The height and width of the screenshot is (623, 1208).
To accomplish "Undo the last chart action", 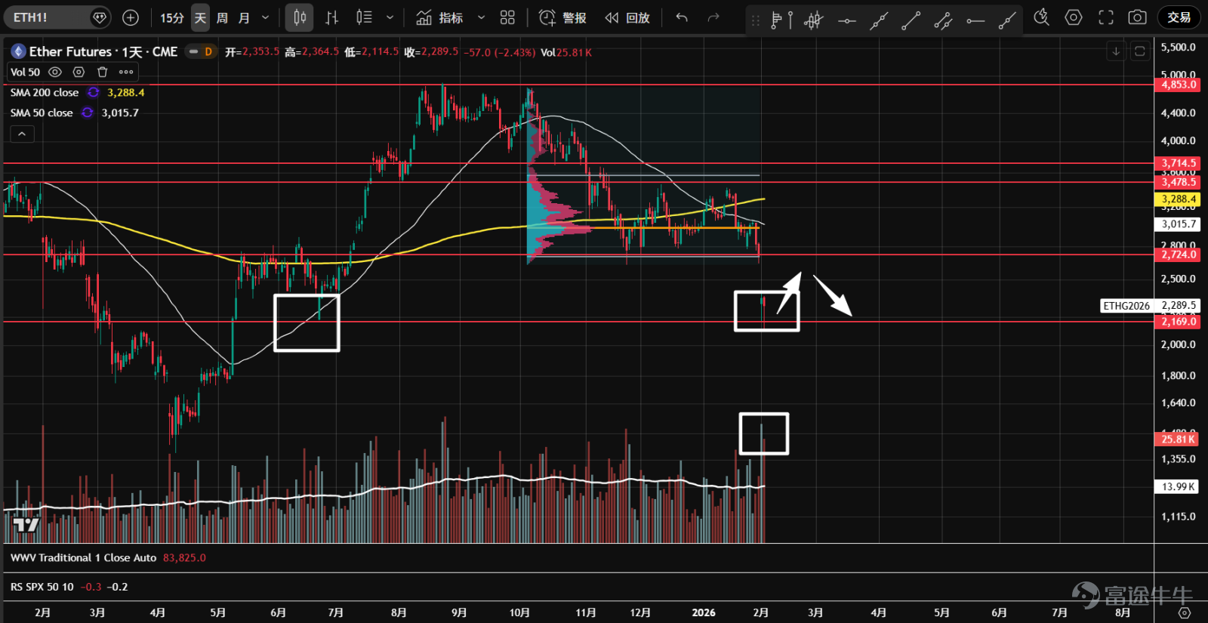I will [682, 17].
